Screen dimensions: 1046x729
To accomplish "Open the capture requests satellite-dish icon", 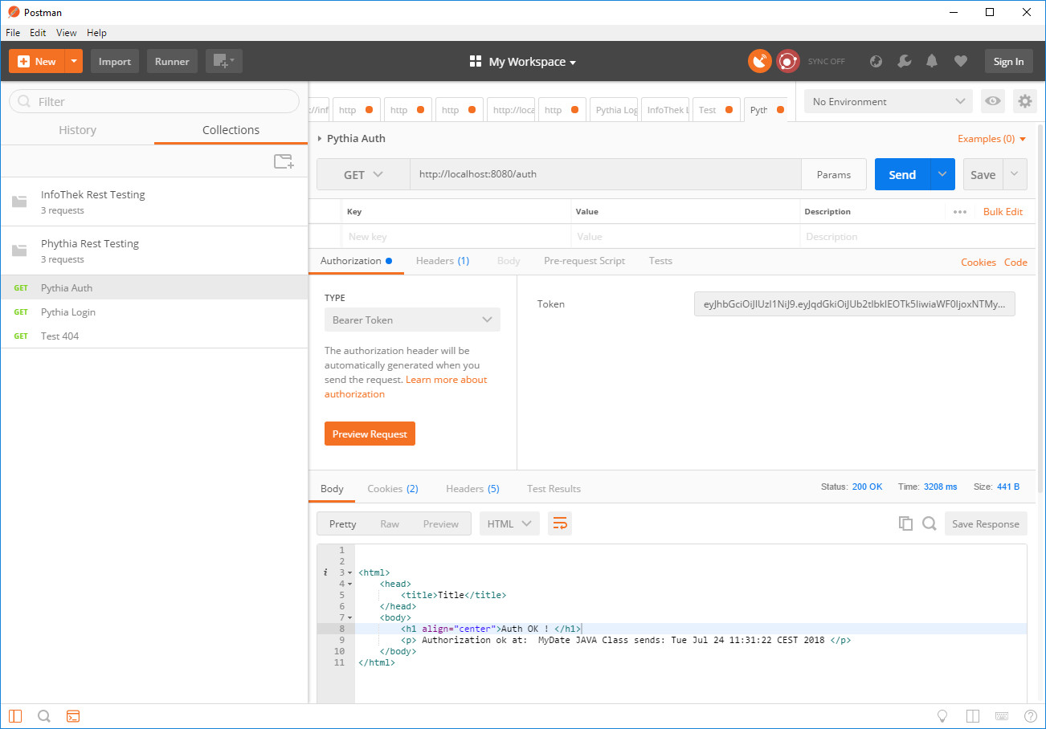I will click(x=759, y=61).
